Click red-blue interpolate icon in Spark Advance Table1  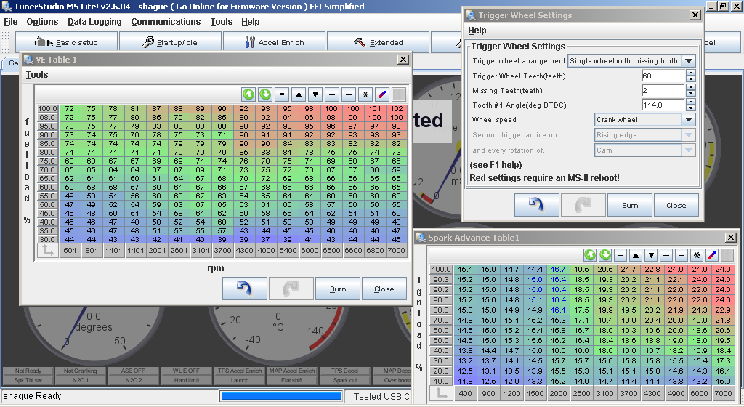[x=712, y=254]
